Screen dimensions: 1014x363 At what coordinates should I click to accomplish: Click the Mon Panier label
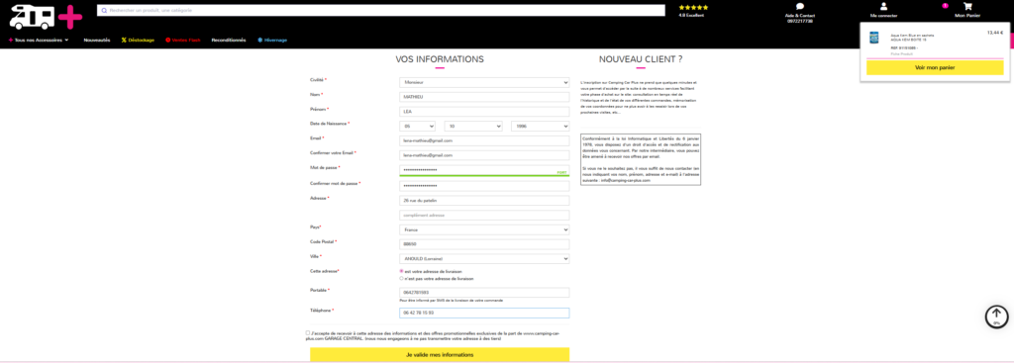tap(968, 16)
